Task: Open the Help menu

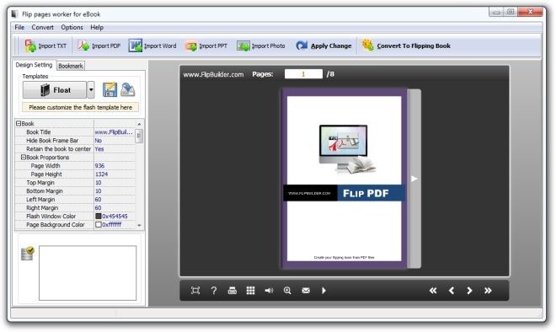Action: pos(97,27)
